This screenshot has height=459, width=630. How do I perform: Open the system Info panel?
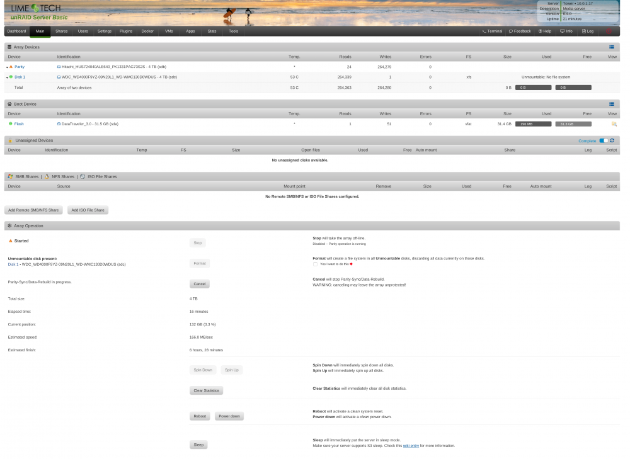pyautogui.click(x=566, y=31)
